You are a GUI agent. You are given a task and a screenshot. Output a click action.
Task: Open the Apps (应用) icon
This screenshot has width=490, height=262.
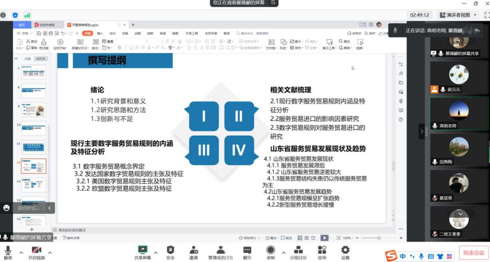click(322, 252)
